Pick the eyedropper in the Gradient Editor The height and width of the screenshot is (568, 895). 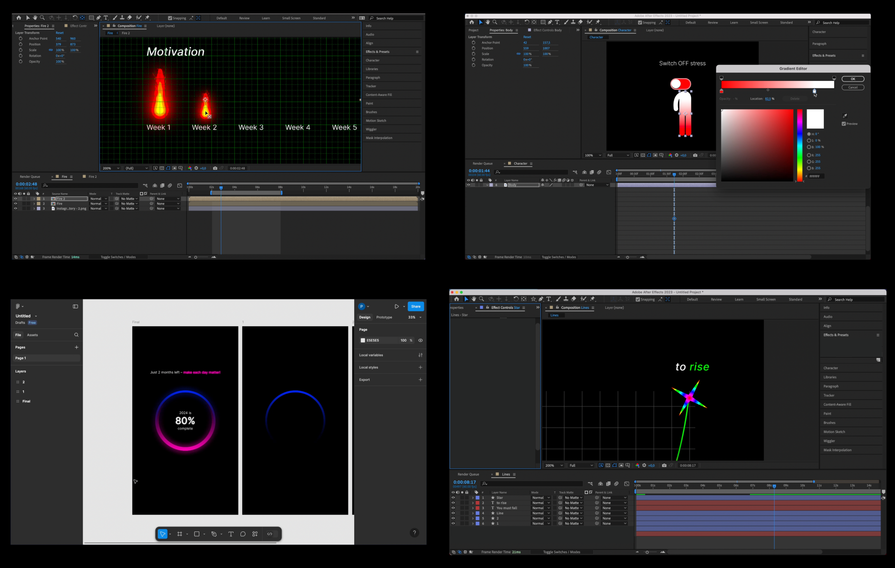point(844,116)
